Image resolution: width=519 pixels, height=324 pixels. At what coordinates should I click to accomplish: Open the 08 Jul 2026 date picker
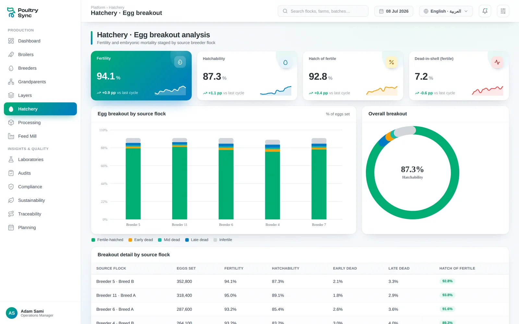click(x=394, y=11)
